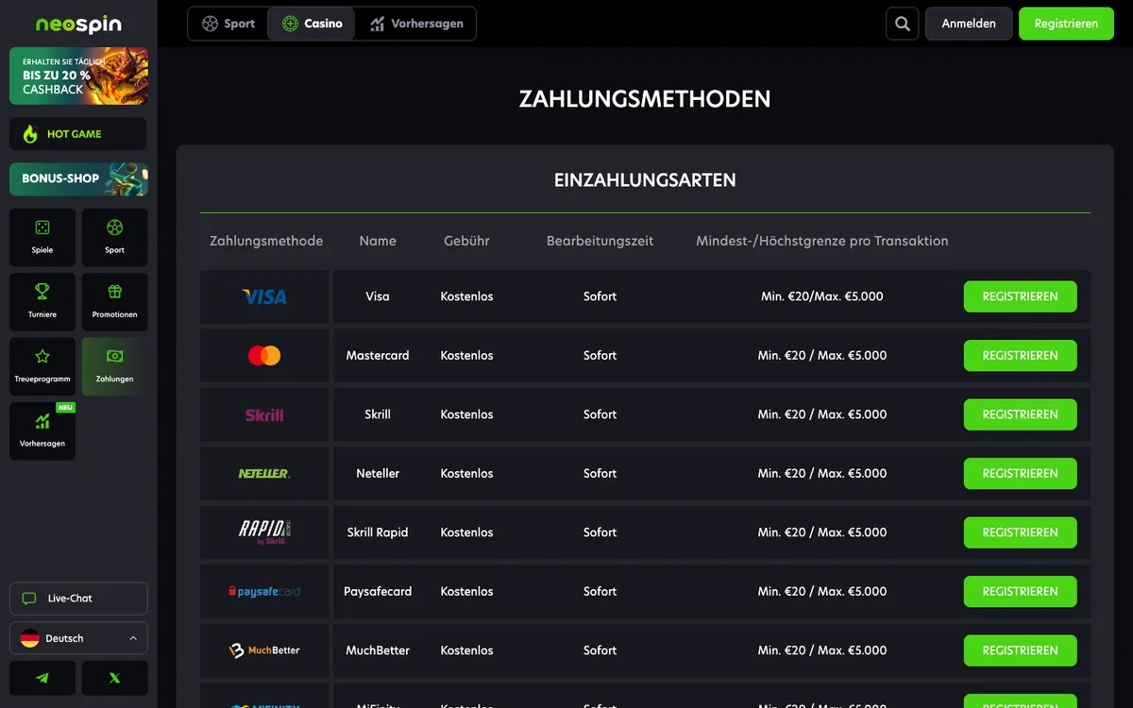This screenshot has width=1133, height=708.
Task: Click the Zahlungsmethoden page title
Action: tap(645, 98)
